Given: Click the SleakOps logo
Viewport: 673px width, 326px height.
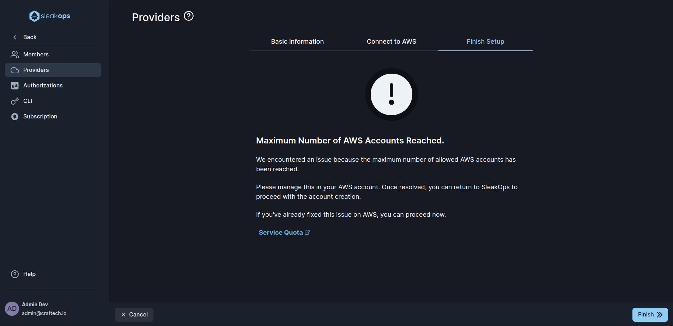Looking at the screenshot, I should (50, 16).
